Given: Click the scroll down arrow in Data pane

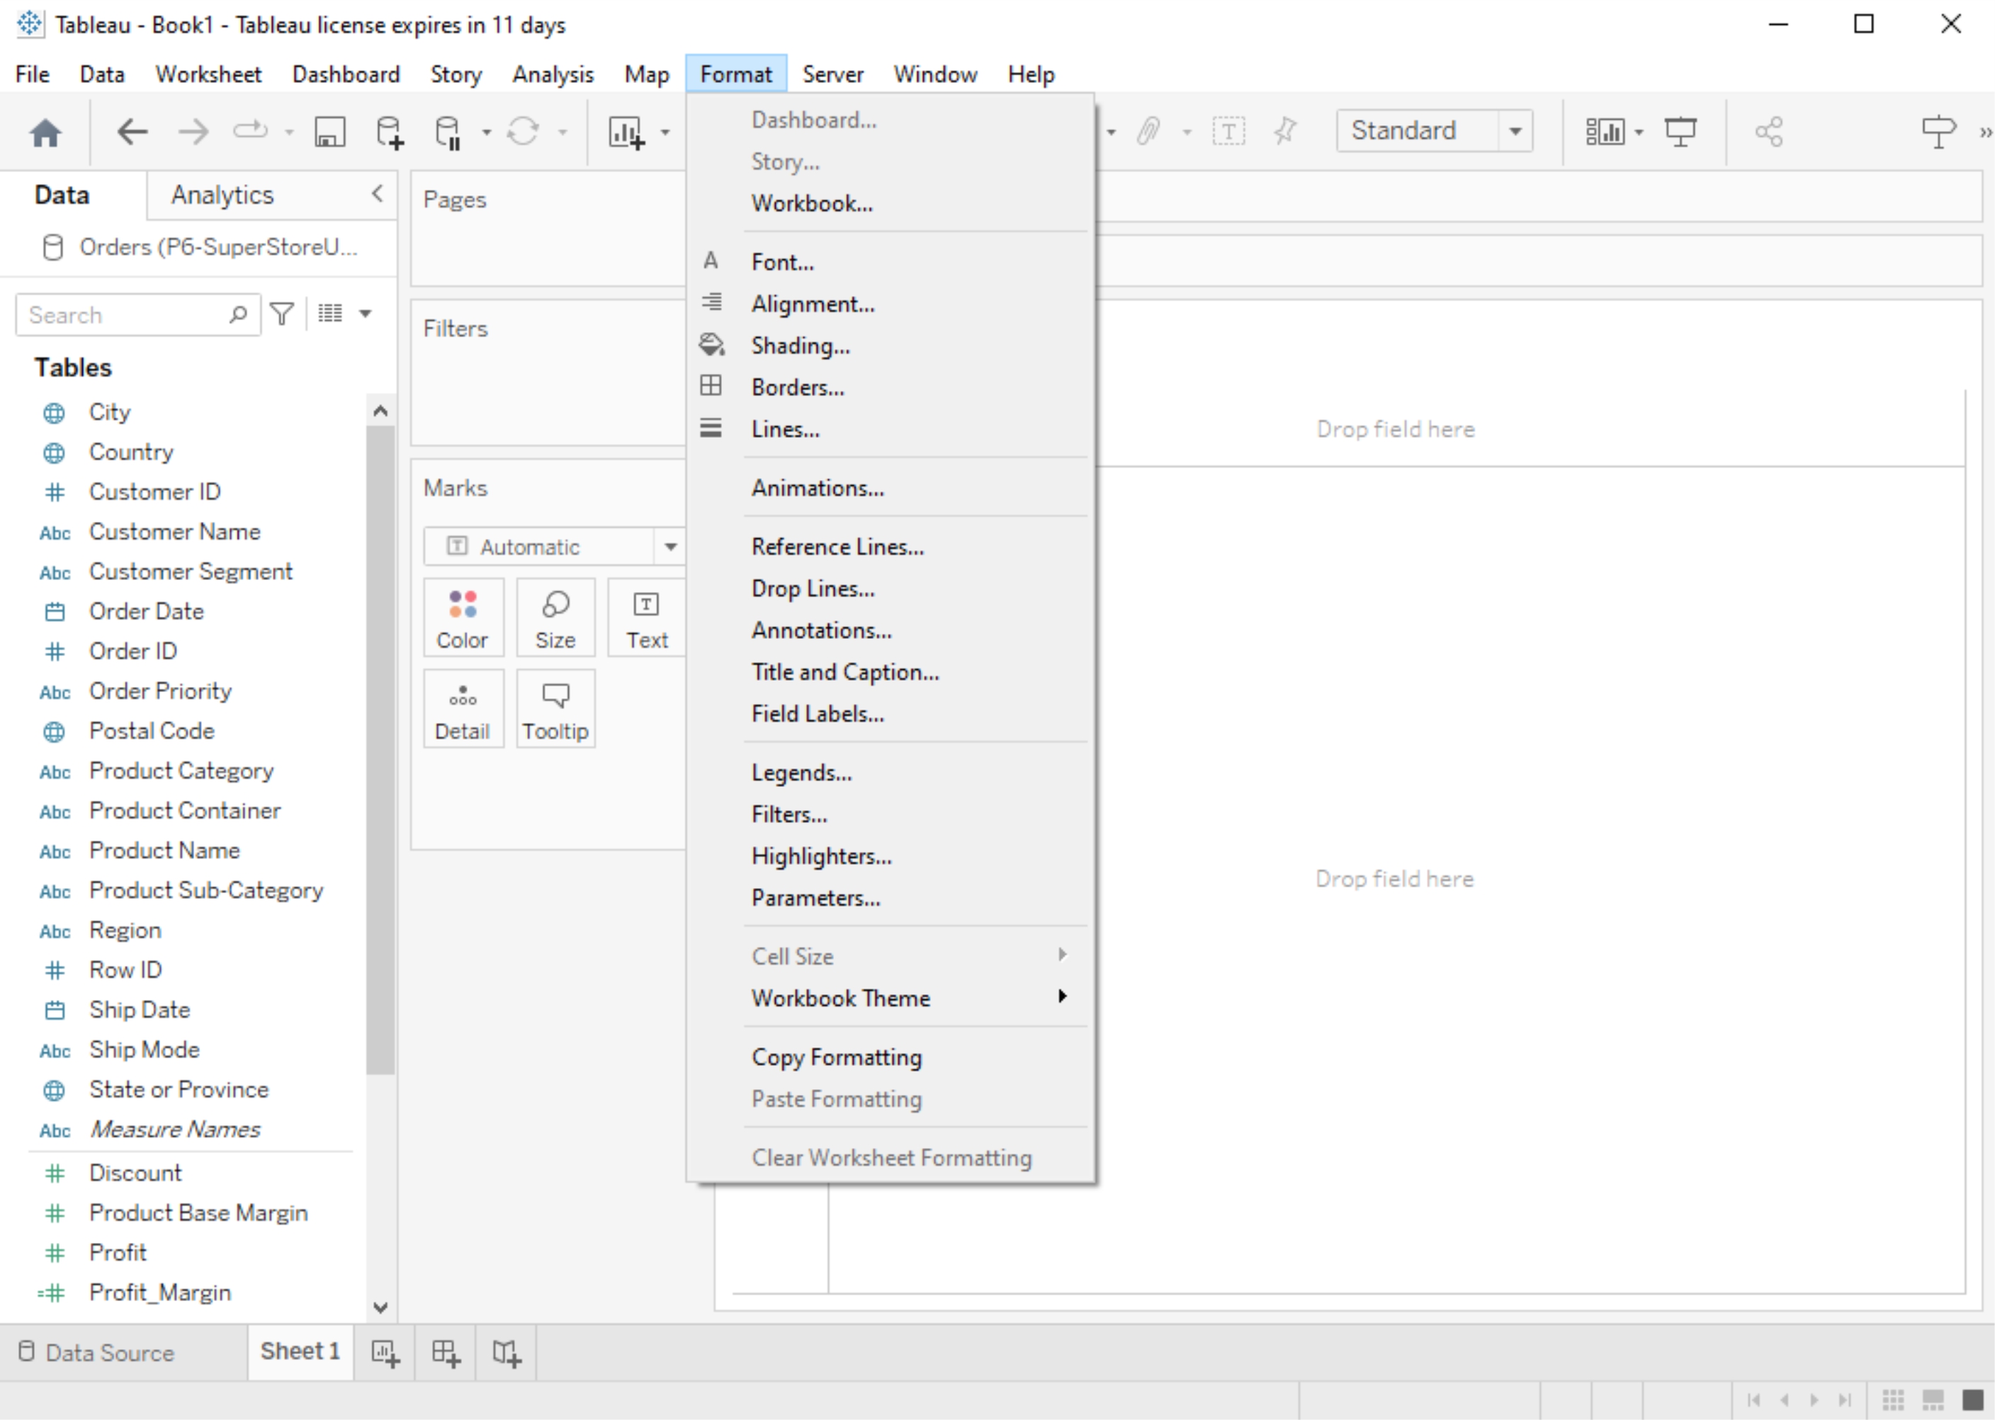Looking at the screenshot, I should point(380,1308).
